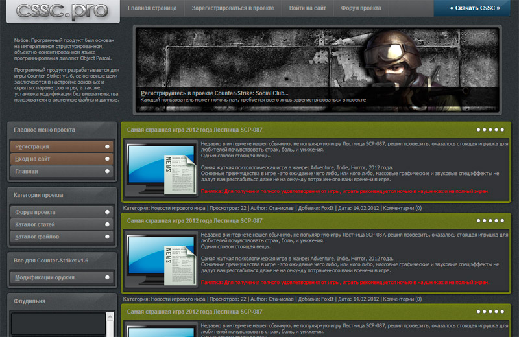Click the white dot on Каталог файлов row
This screenshot has height=337, width=519.
pos(107,237)
